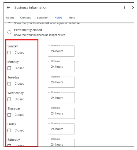Open Thursday's Opens at dropdown
Image resolution: width=137 pixels, height=150 pixels.
61,113
